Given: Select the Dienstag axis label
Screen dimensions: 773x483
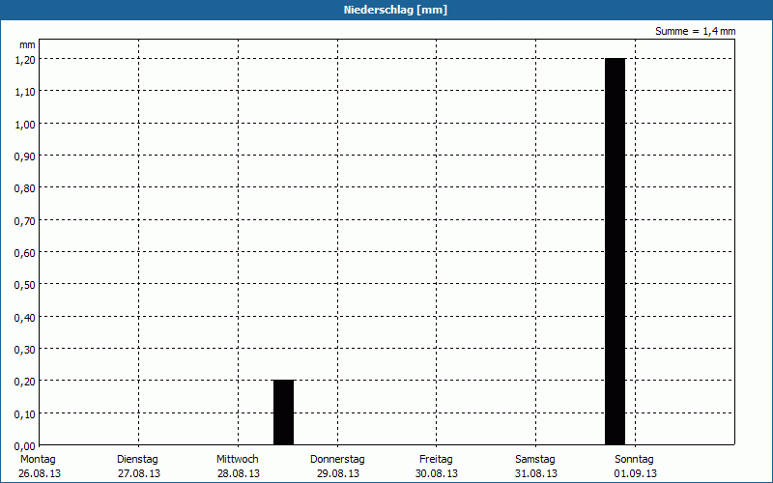Looking at the screenshot, I should (x=137, y=459).
